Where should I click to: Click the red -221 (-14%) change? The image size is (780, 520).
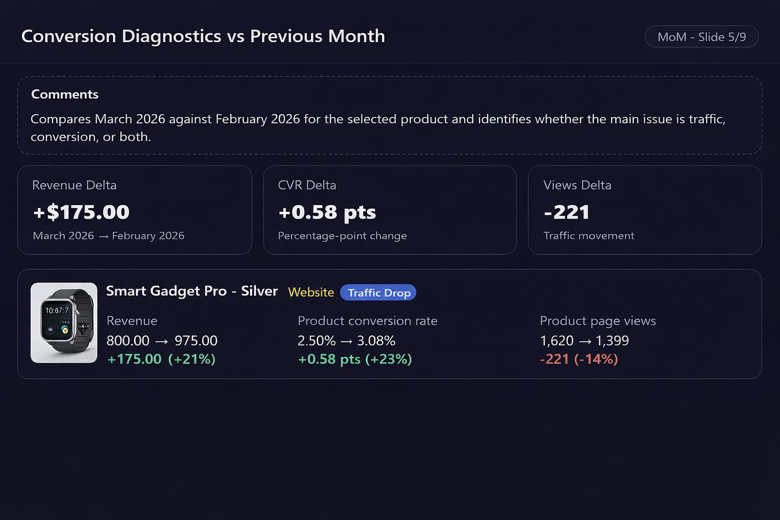pyautogui.click(x=579, y=359)
